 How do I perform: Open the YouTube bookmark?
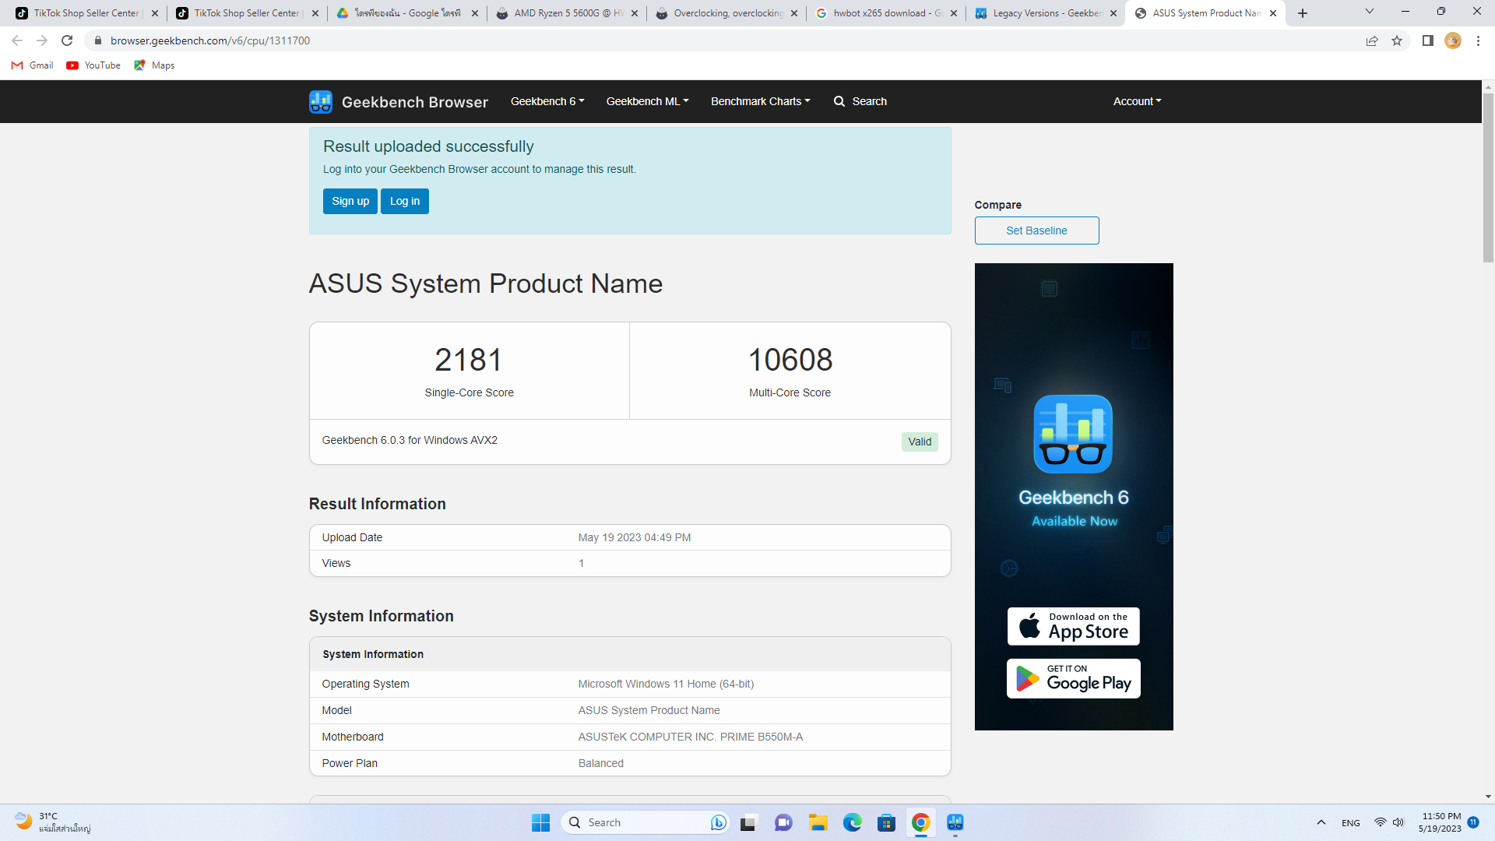pos(93,65)
